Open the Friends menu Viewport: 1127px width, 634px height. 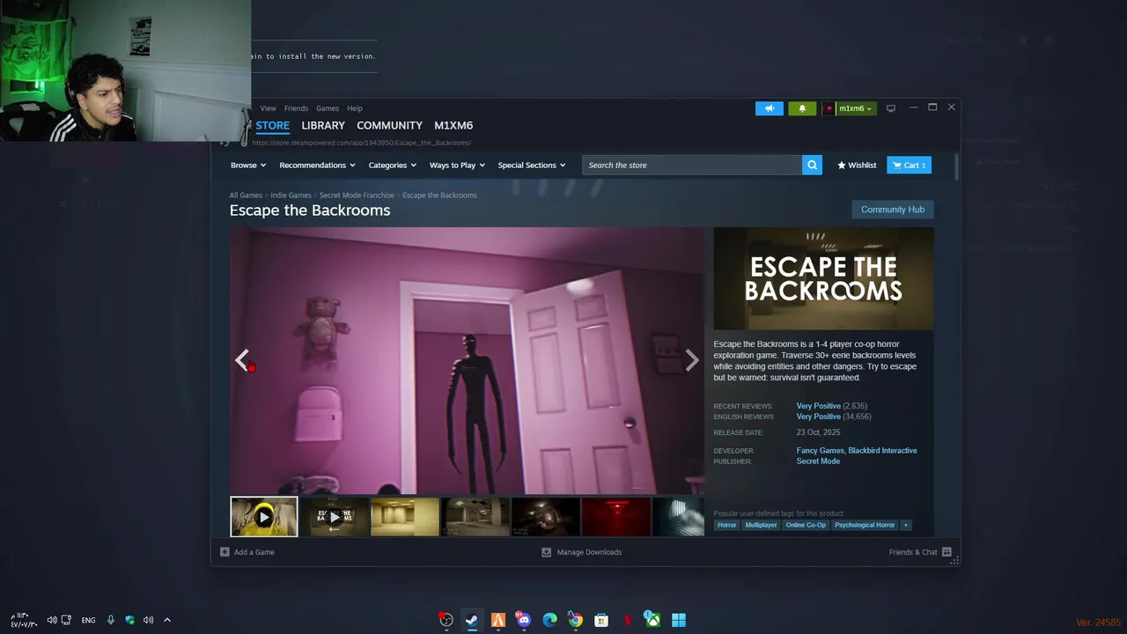(x=296, y=108)
